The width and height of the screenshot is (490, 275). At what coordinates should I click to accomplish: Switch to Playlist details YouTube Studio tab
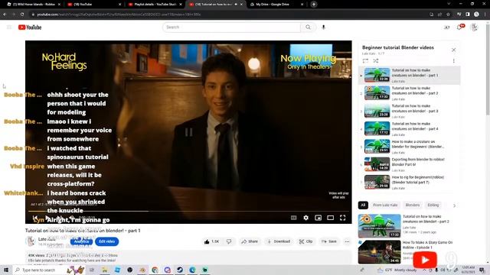(155, 5)
